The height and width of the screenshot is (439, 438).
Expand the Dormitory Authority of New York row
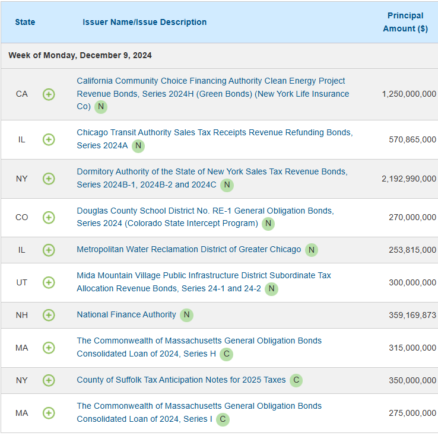[49, 179]
